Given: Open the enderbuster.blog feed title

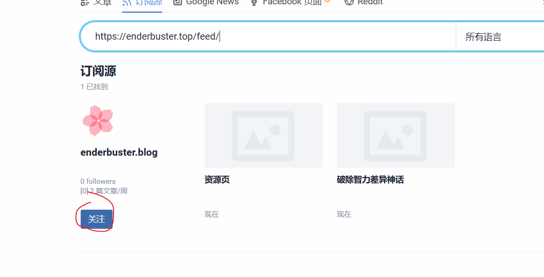Looking at the screenshot, I should tap(119, 152).
